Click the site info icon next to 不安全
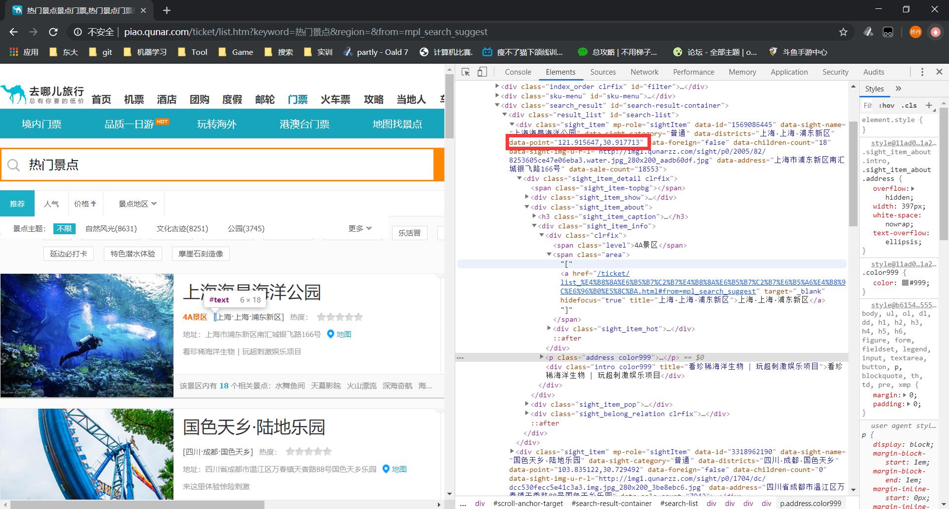Image resolution: width=949 pixels, height=509 pixels. (x=78, y=32)
